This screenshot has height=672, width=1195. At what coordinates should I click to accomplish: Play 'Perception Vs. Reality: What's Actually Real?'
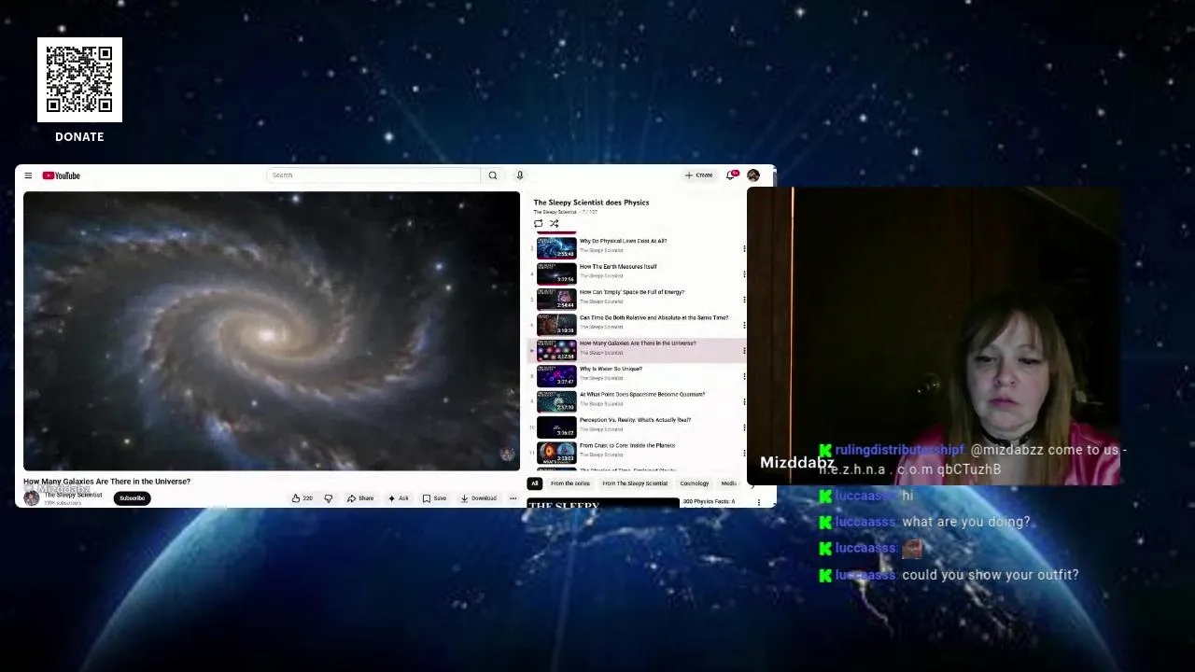click(x=635, y=420)
